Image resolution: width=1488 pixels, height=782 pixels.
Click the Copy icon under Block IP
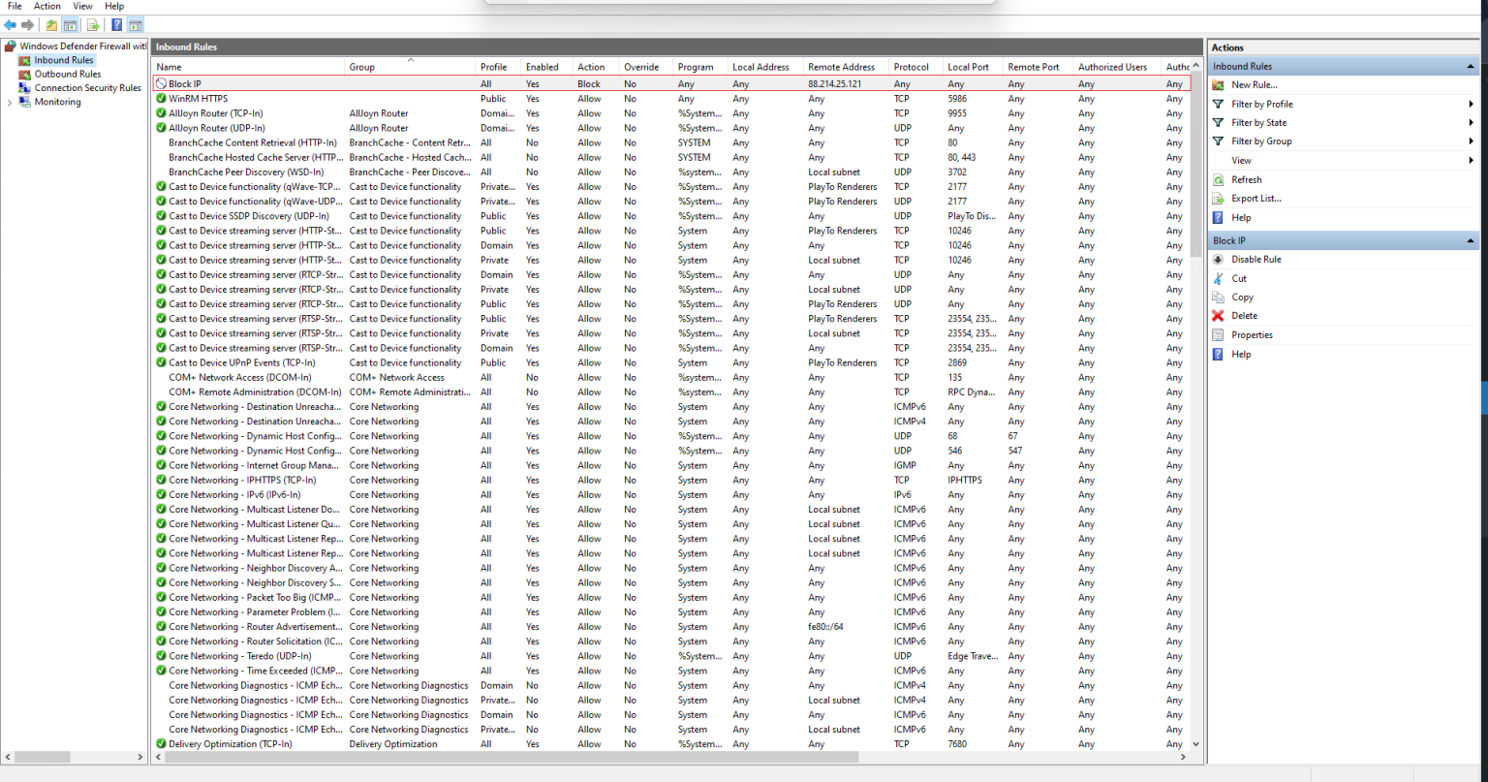pos(1218,297)
